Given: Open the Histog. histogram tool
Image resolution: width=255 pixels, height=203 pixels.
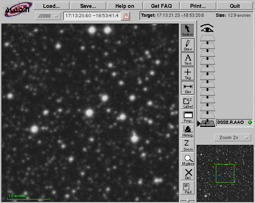Looking at the screenshot, I should coord(187,131).
